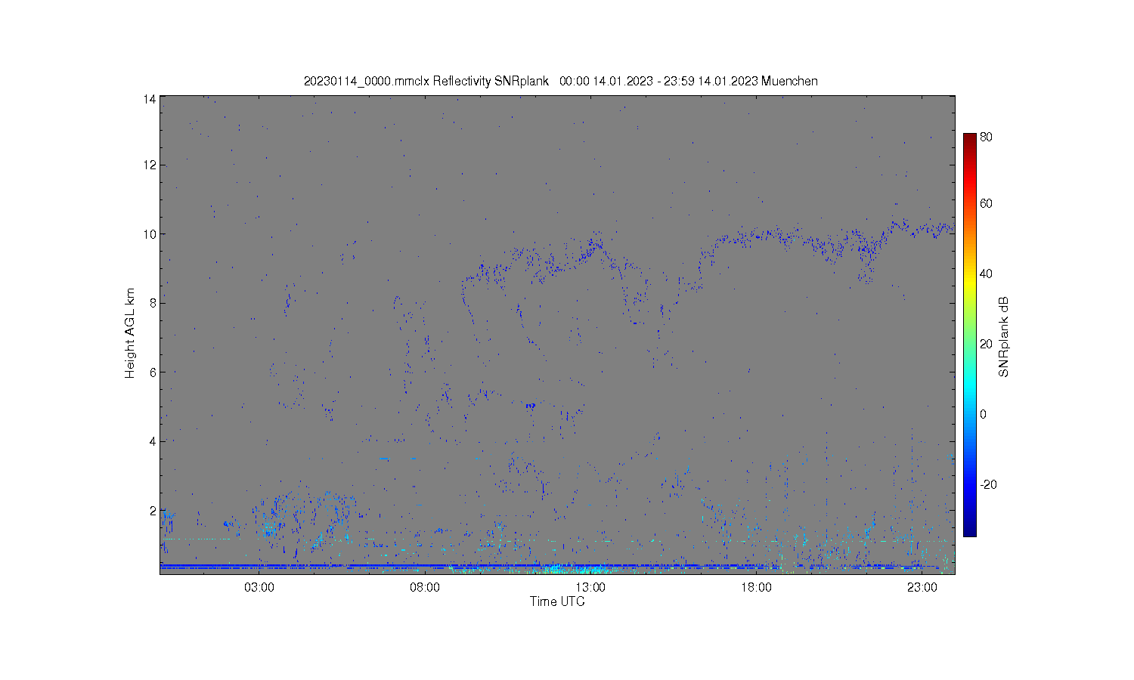Click the 'SNRplank dB' colorbar label
This screenshot has height=680, width=1134.
pos(1003,337)
